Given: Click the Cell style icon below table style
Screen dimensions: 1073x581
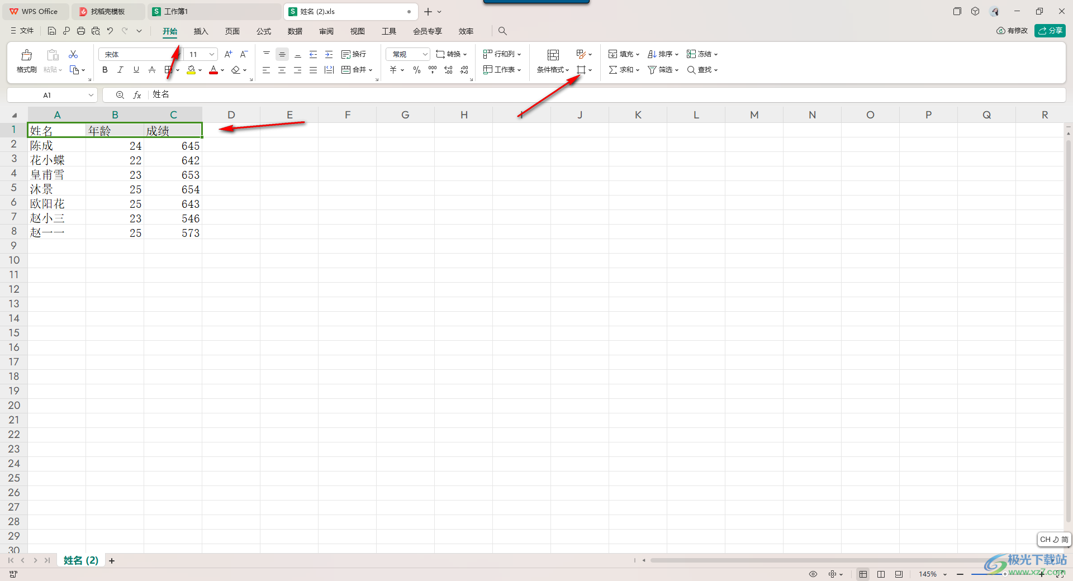Looking at the screenshot, I should pyautogui.click(x=581, y=70).
